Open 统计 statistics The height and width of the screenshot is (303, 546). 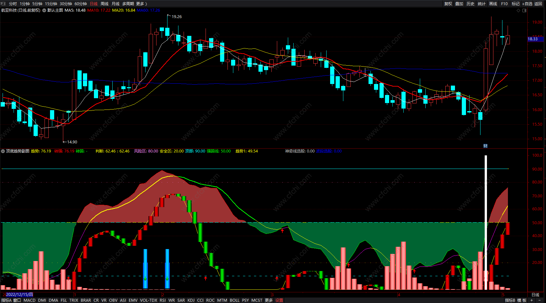pos(482,4)
